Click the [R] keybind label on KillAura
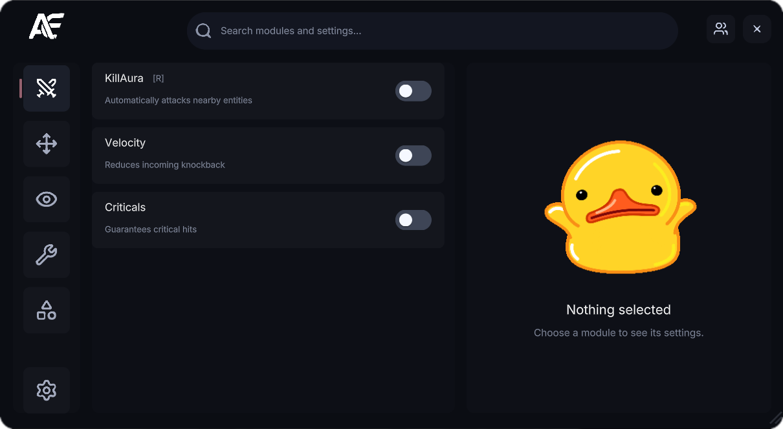The height and width of the screenshot is (429, 783). [159, 78]
